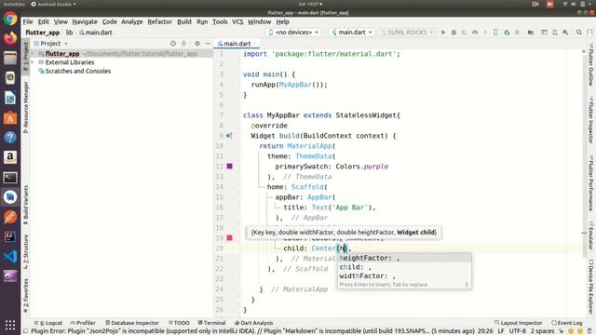Open the SUNIL ROCKS emulator dropdown
The width and height of the screenshot is (596, 335).
click(407, 33)
